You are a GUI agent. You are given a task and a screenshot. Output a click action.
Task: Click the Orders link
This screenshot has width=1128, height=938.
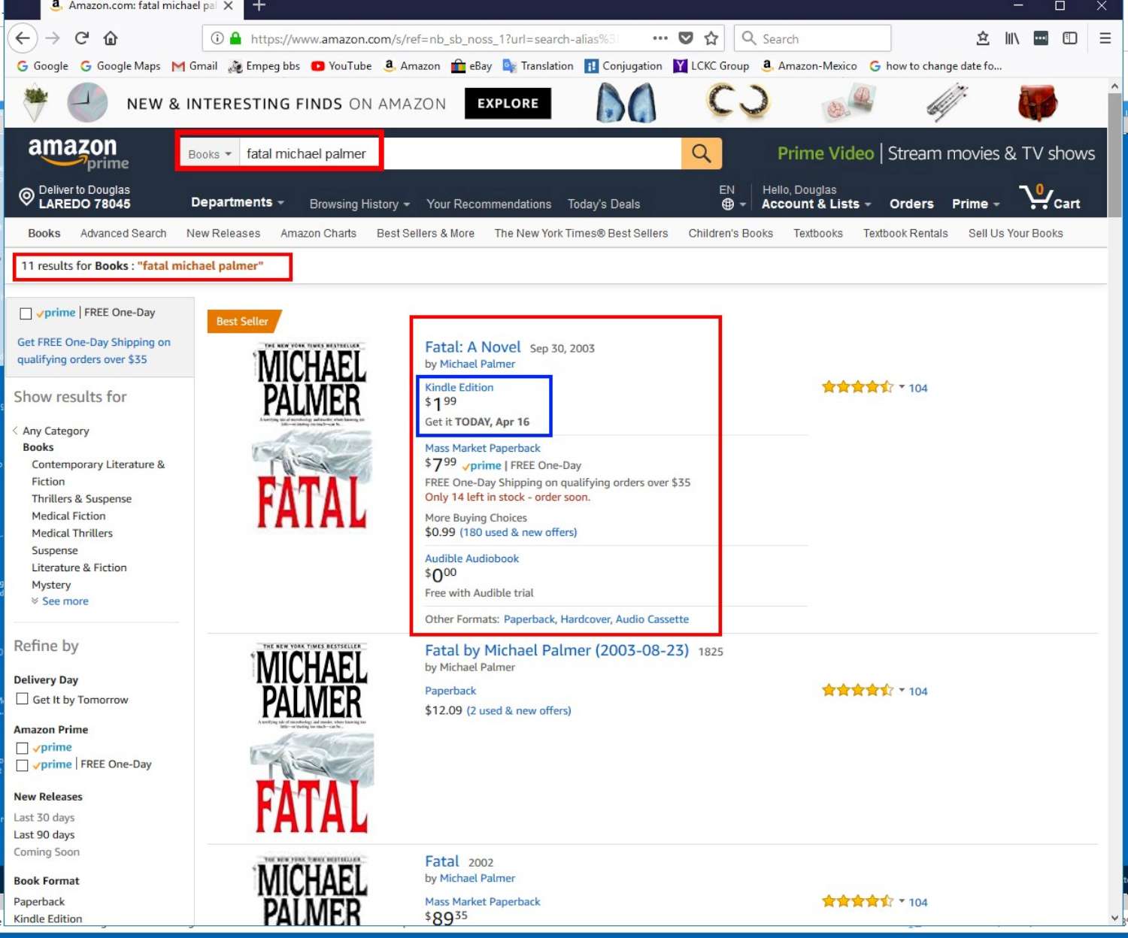coord(911,204)
